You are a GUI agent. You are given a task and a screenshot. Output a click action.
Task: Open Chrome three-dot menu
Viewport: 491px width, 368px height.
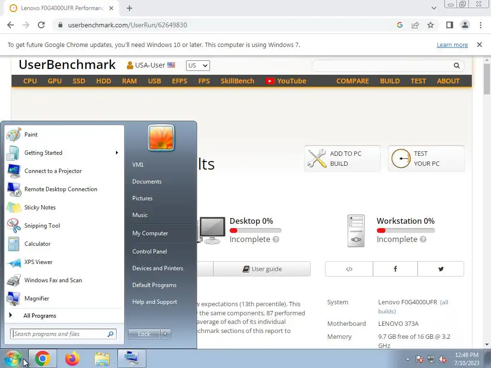pos(480,25)
